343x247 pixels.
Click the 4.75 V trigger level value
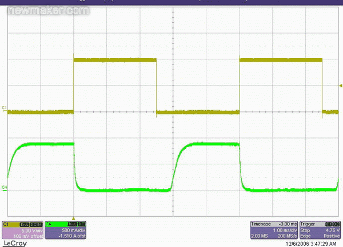pos(332,229)
